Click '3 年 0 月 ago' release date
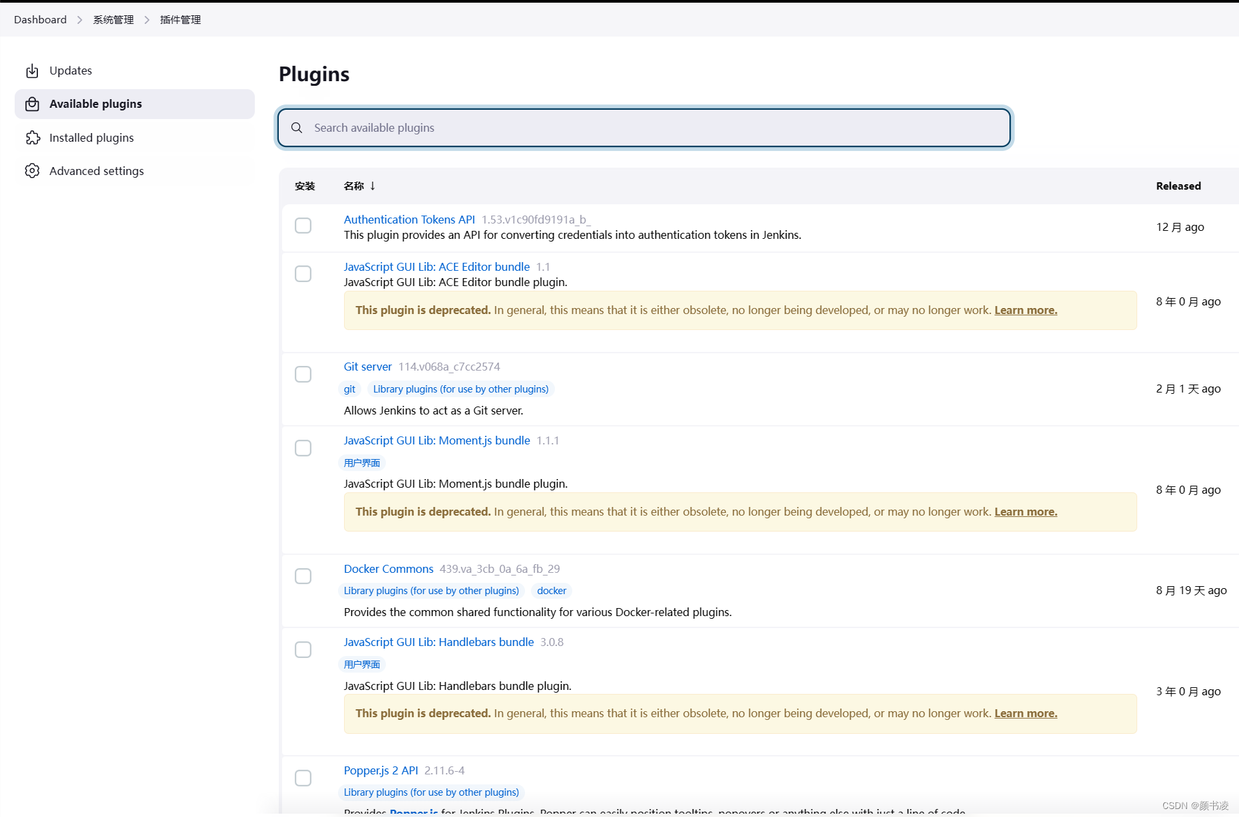 pyautogui.click(x=1188, y=691)
